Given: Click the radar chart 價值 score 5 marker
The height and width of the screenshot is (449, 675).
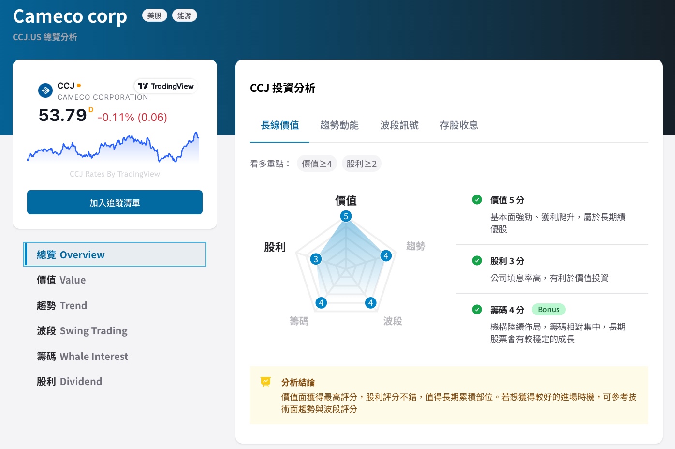Looking at the screenshot, I should coord(346,216).
